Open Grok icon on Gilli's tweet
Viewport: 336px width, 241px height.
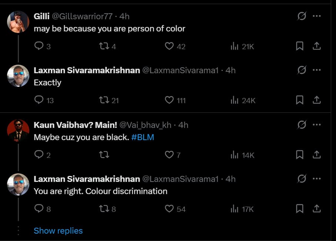302,16
